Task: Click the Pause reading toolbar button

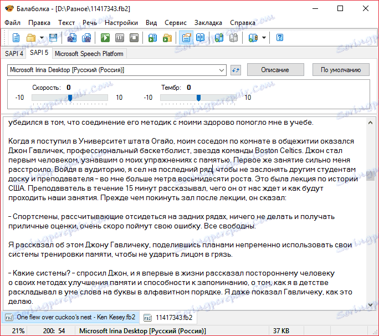Action: (120, 38)
